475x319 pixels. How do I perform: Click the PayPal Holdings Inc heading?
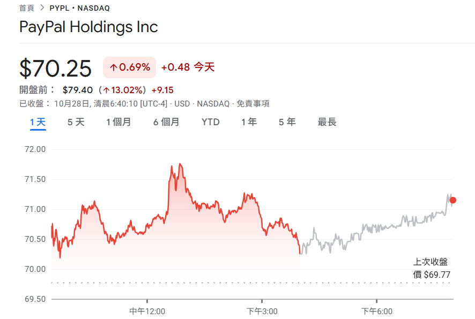(x=88, y=27)
